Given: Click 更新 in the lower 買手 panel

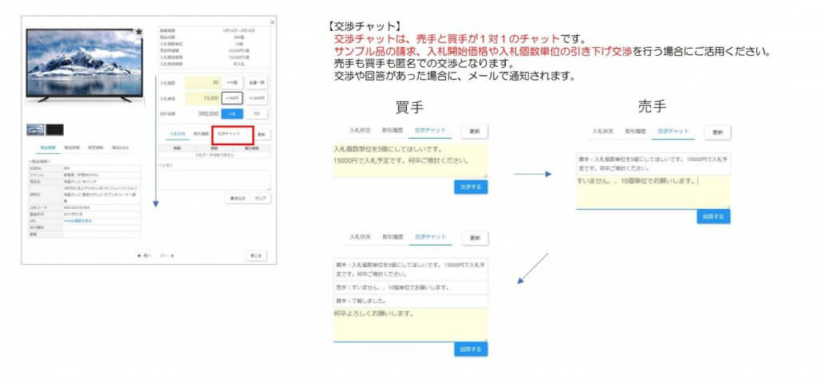Looking at the screenshot, I should pyautogui.click(x=475, y=238).
